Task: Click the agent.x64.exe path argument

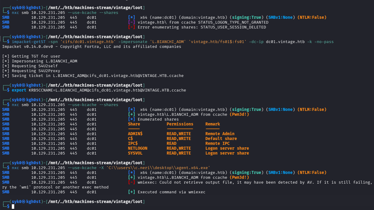Action: pos(158,168)
